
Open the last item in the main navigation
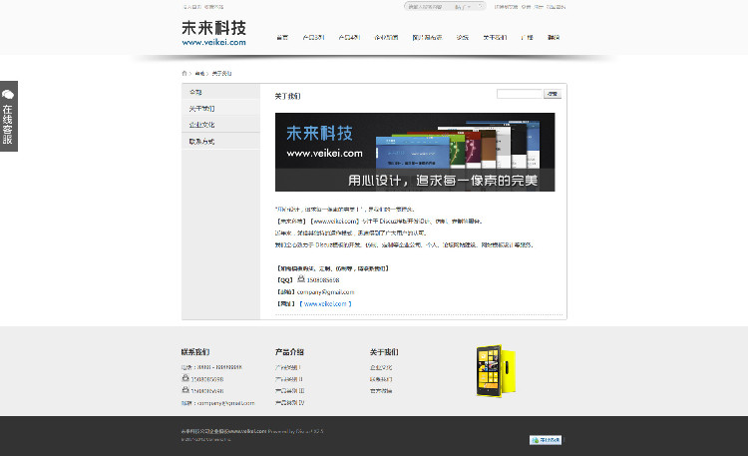pos(554,37)
